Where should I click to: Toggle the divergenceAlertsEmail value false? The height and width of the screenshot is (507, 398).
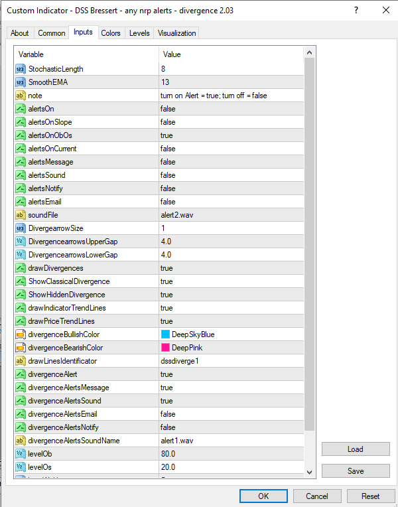(x=231, y=414)
